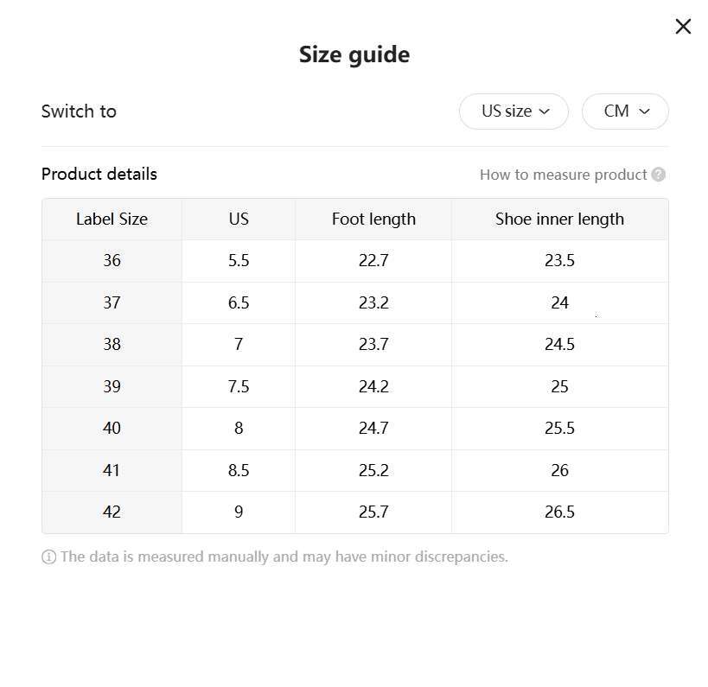Close the Size guide dialog

point(683,27)
